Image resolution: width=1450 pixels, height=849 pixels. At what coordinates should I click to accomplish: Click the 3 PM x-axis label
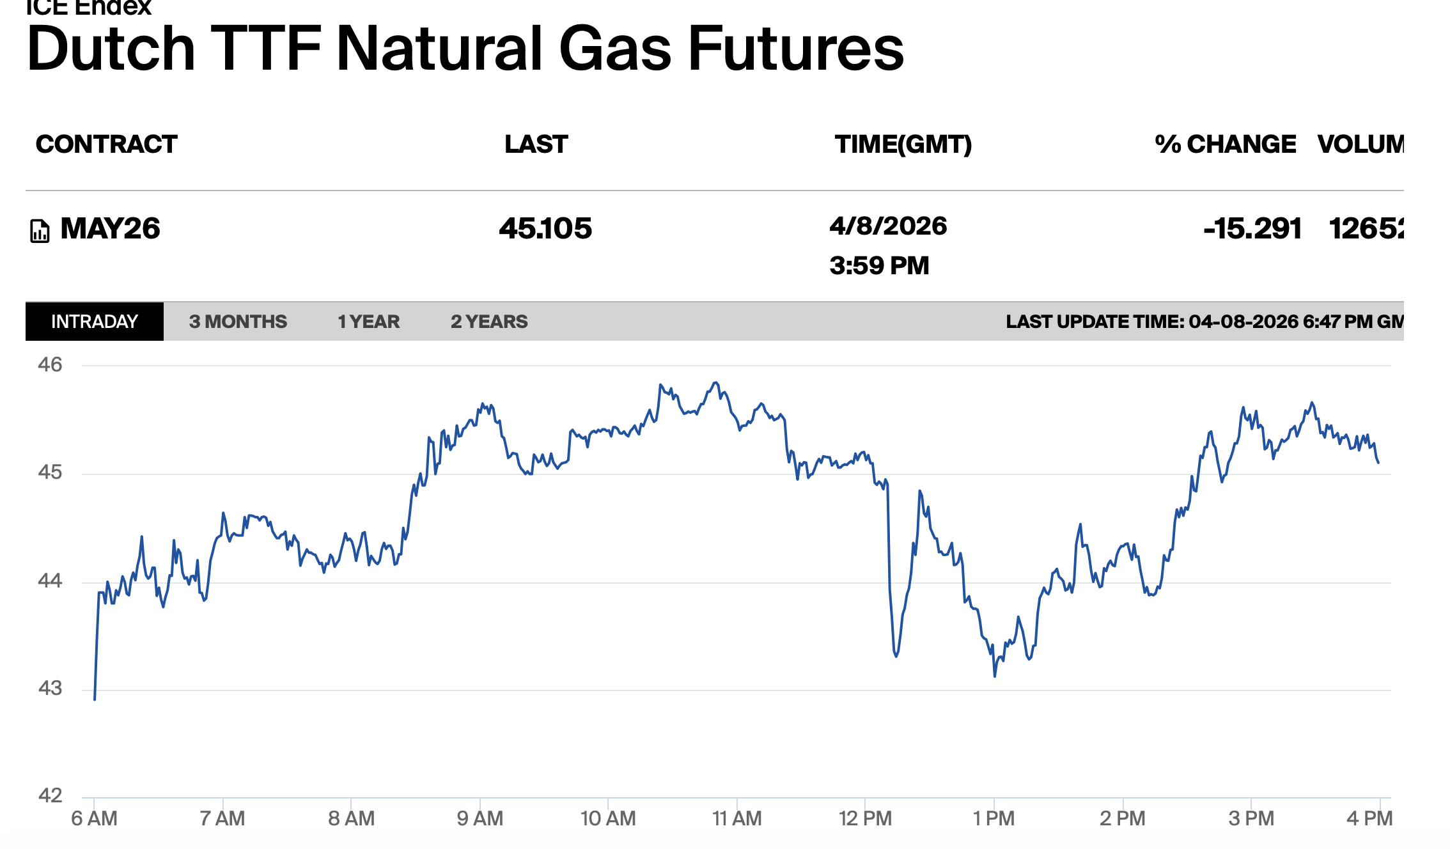point(1251,818)
